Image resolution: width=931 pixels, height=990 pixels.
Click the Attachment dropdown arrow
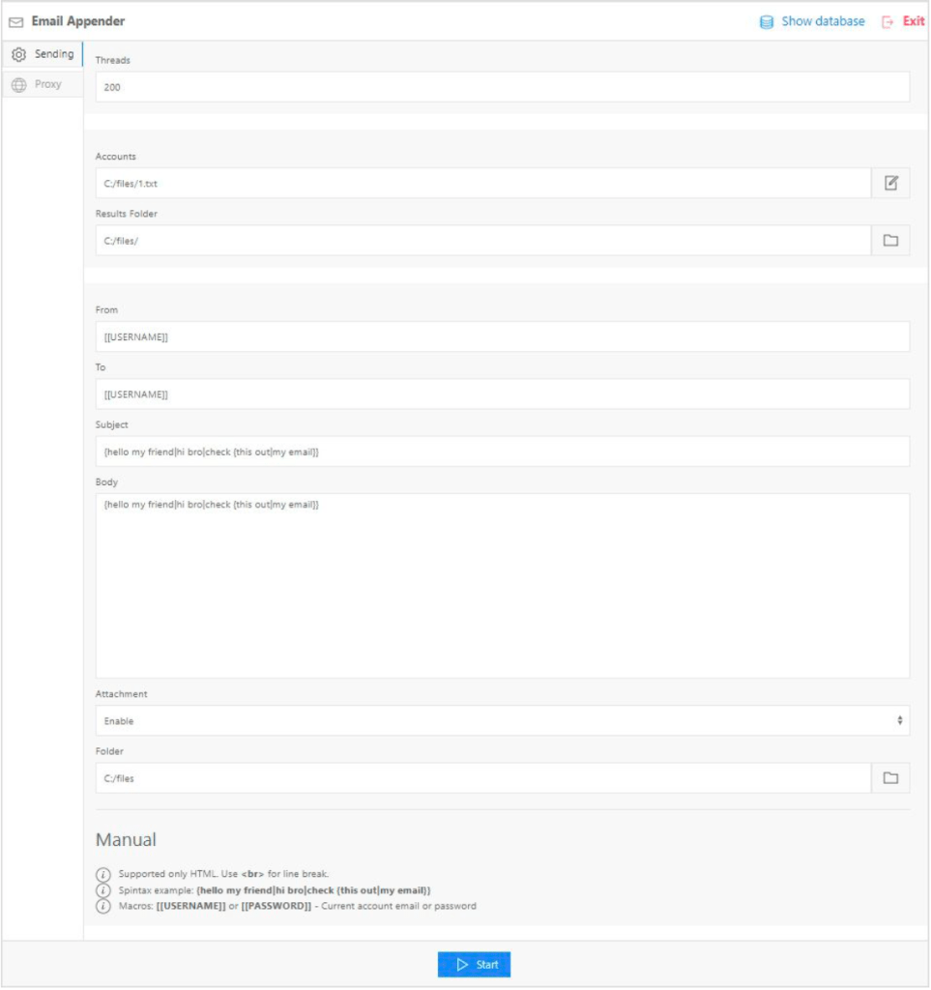click(x=899, y=721)
